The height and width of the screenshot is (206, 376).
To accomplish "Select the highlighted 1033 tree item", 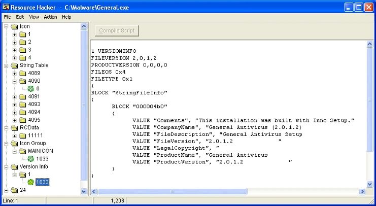I will click(43, 182).
